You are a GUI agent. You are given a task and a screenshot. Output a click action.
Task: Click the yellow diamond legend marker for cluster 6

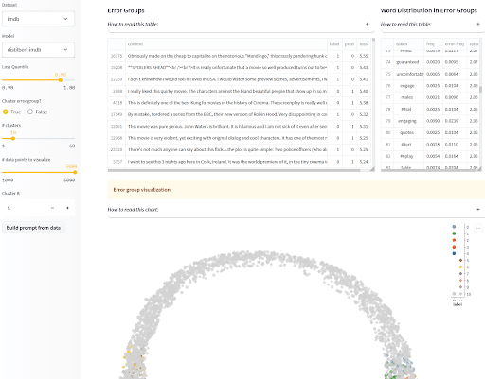(x=460, y=267)
